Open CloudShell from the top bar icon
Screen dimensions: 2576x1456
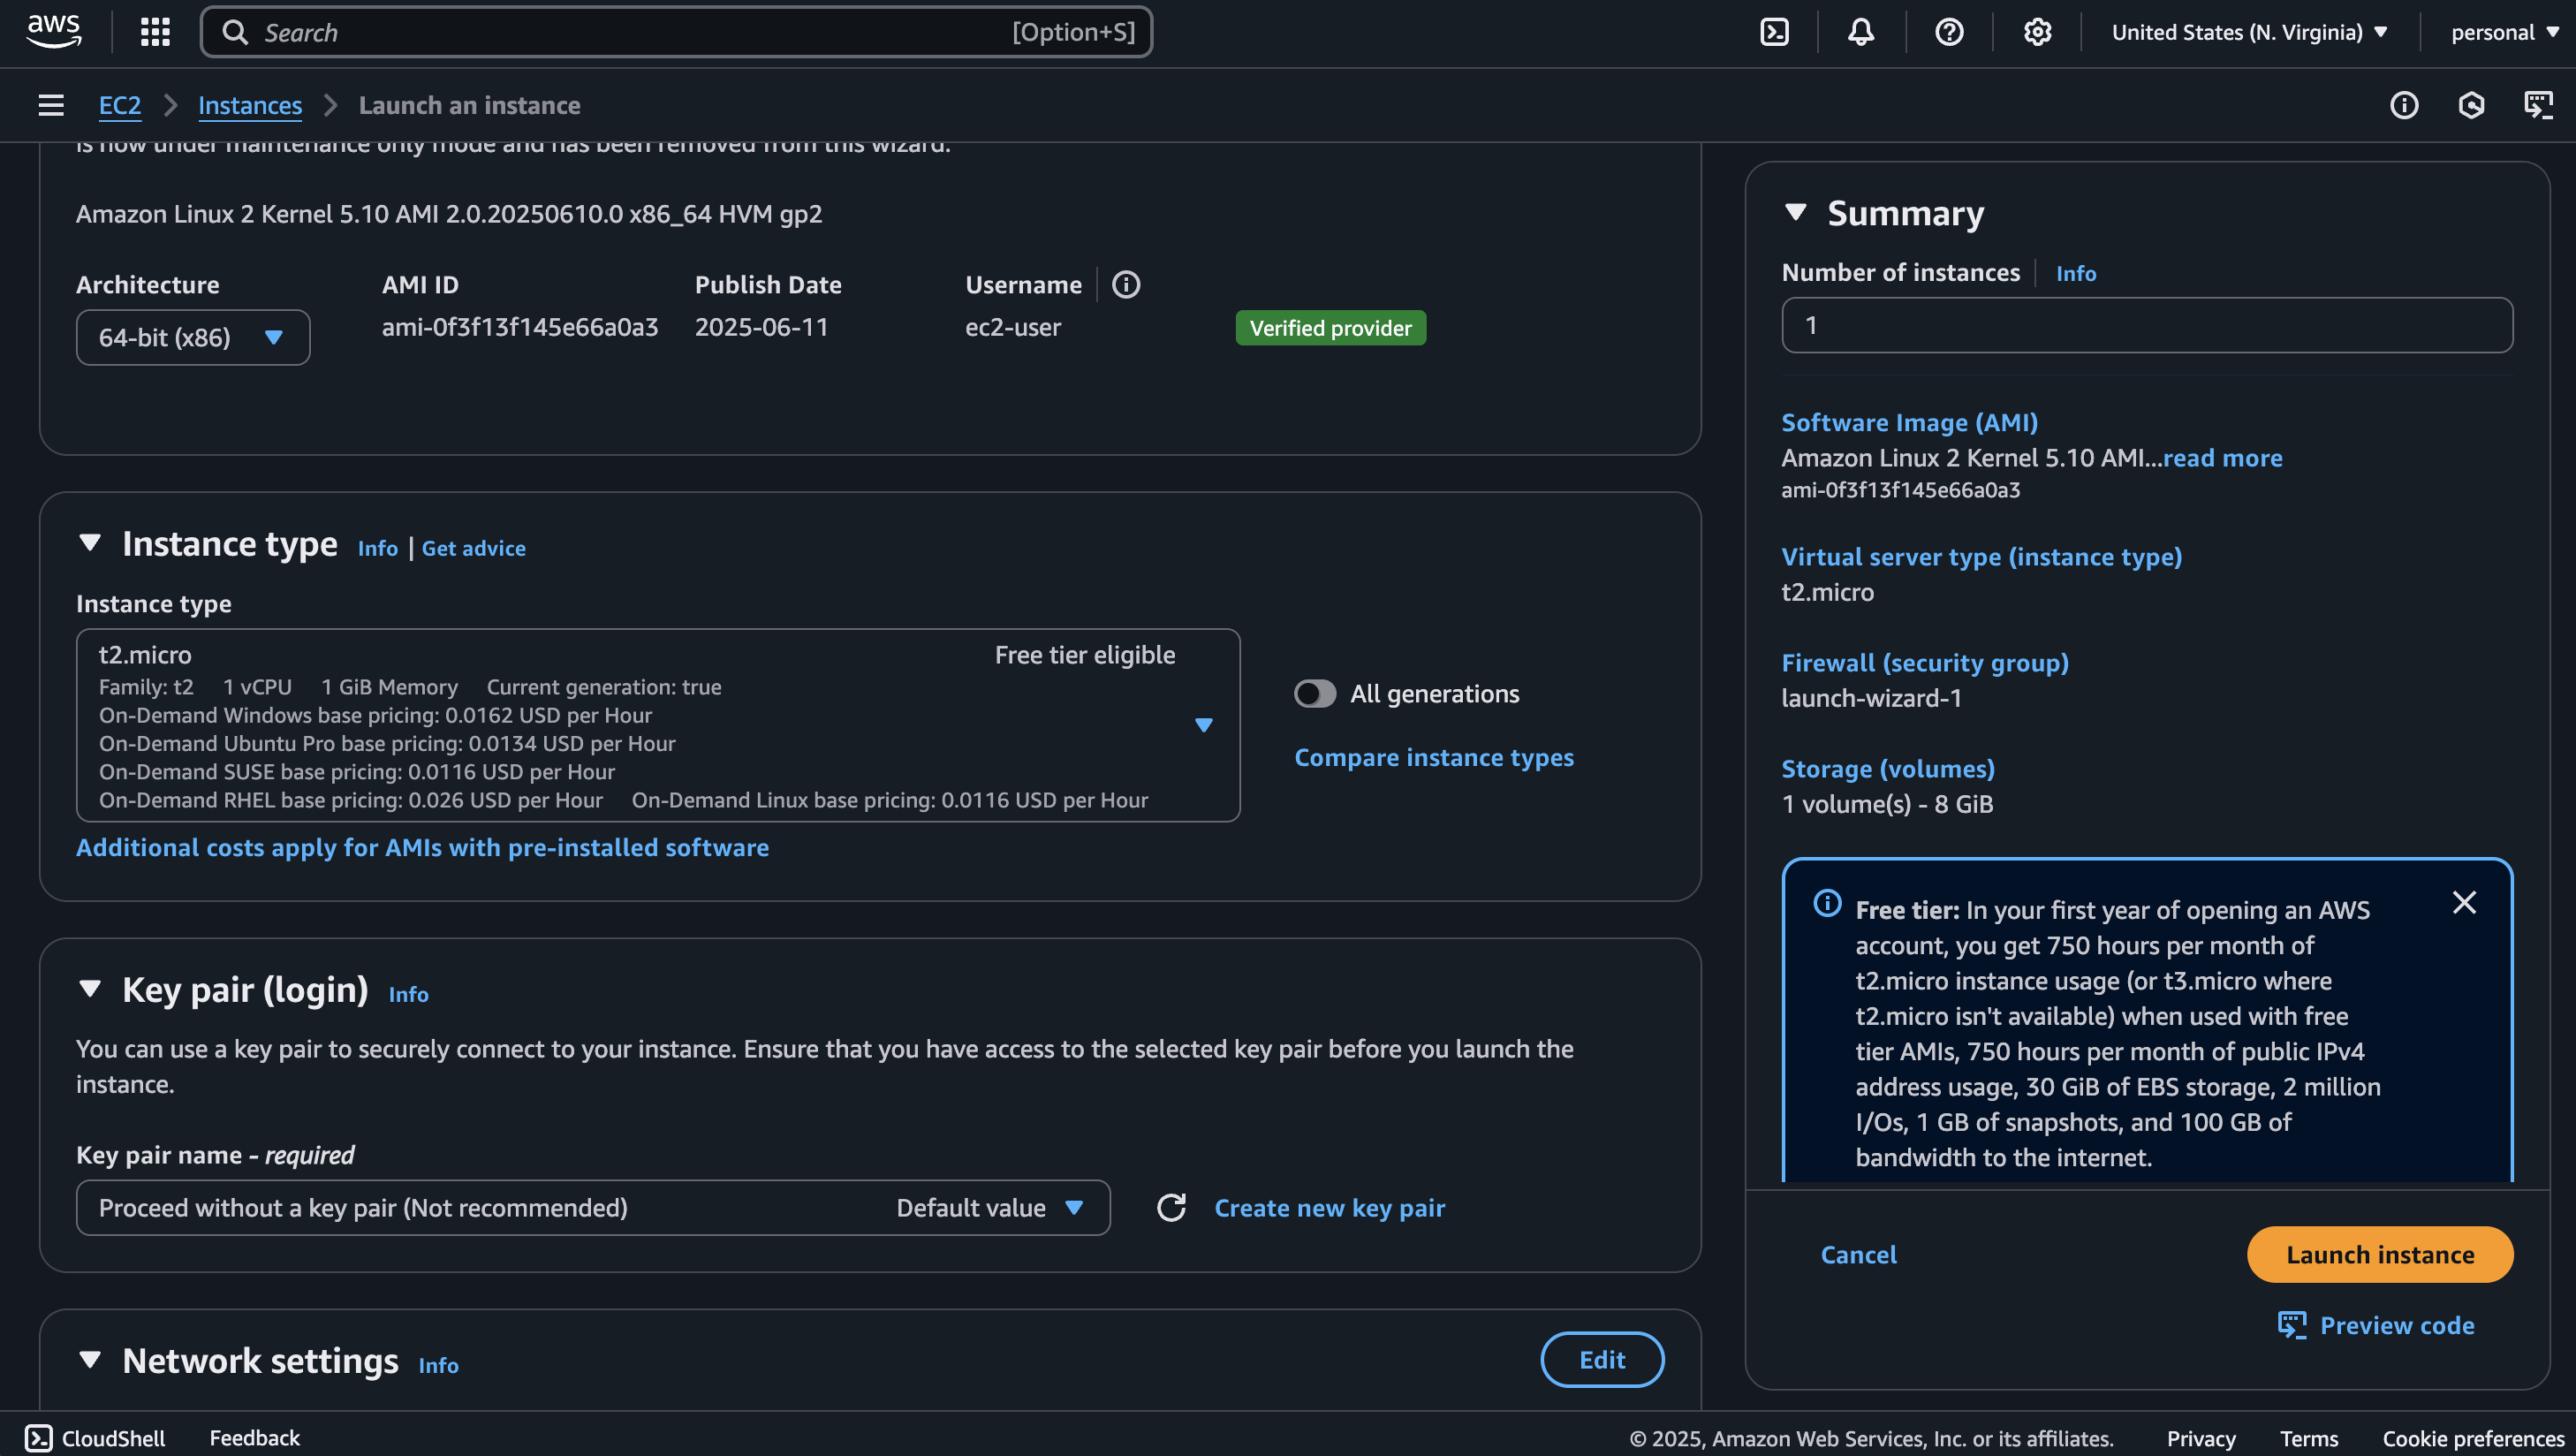point(1774,32)
